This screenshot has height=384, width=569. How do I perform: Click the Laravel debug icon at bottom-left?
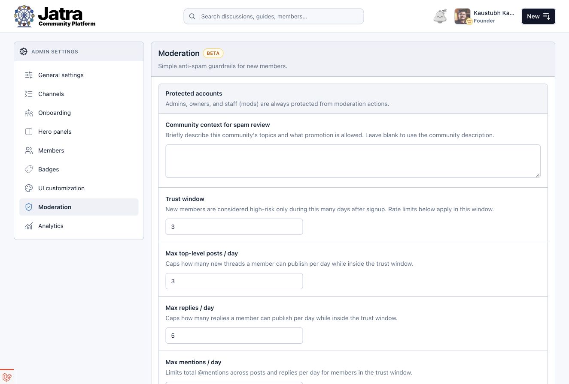(x=6, y=377)
